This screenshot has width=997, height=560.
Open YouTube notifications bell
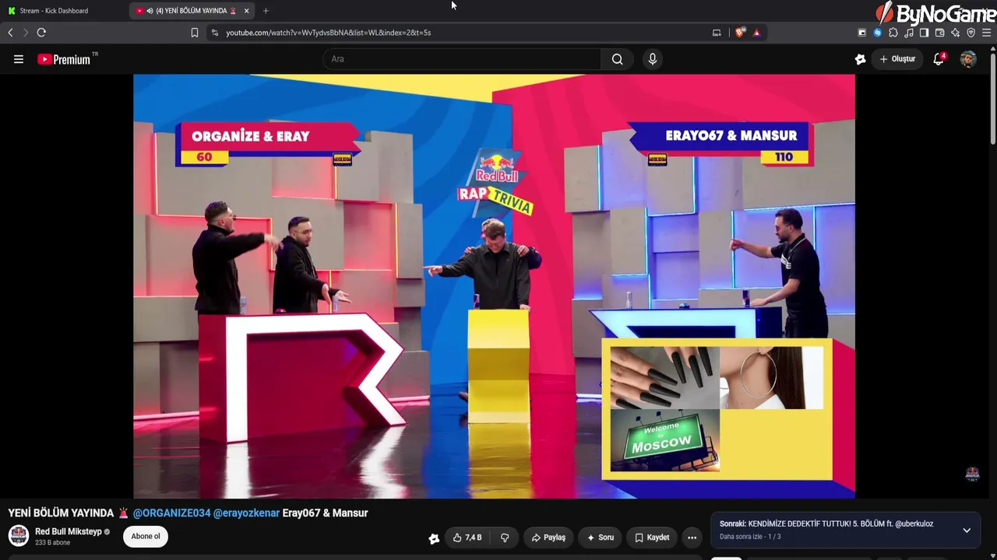tap(939, 59)
